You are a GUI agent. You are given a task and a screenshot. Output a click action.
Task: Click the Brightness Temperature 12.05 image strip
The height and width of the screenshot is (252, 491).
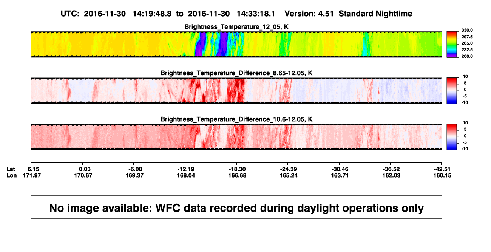[x=236, y=45]
